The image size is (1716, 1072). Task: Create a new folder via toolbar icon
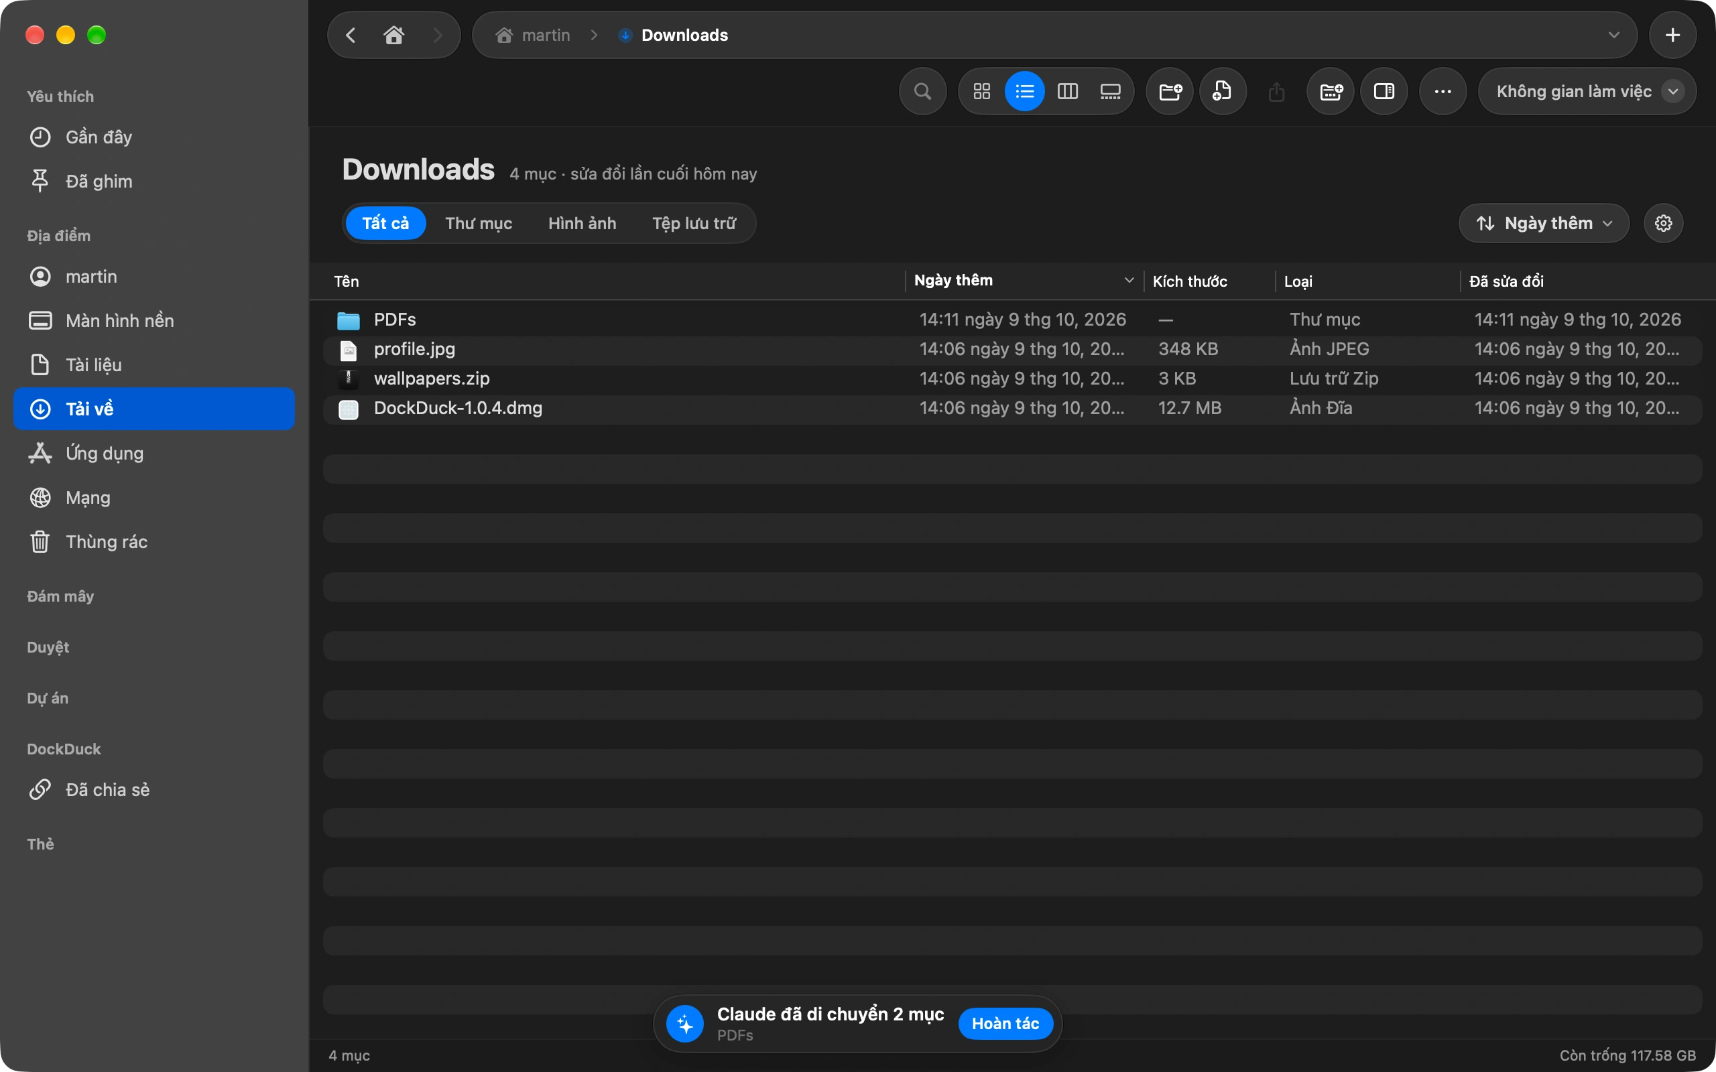coord(1170,92)
